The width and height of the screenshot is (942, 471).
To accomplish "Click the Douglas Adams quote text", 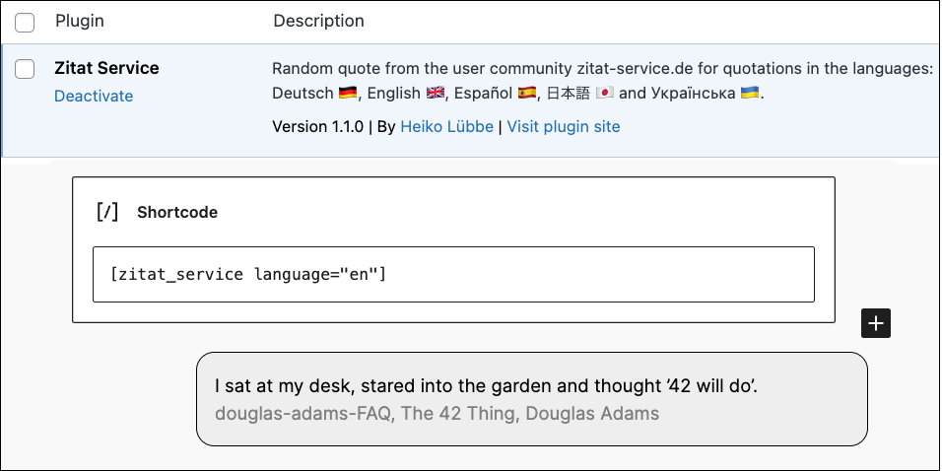I will point(486,385).
